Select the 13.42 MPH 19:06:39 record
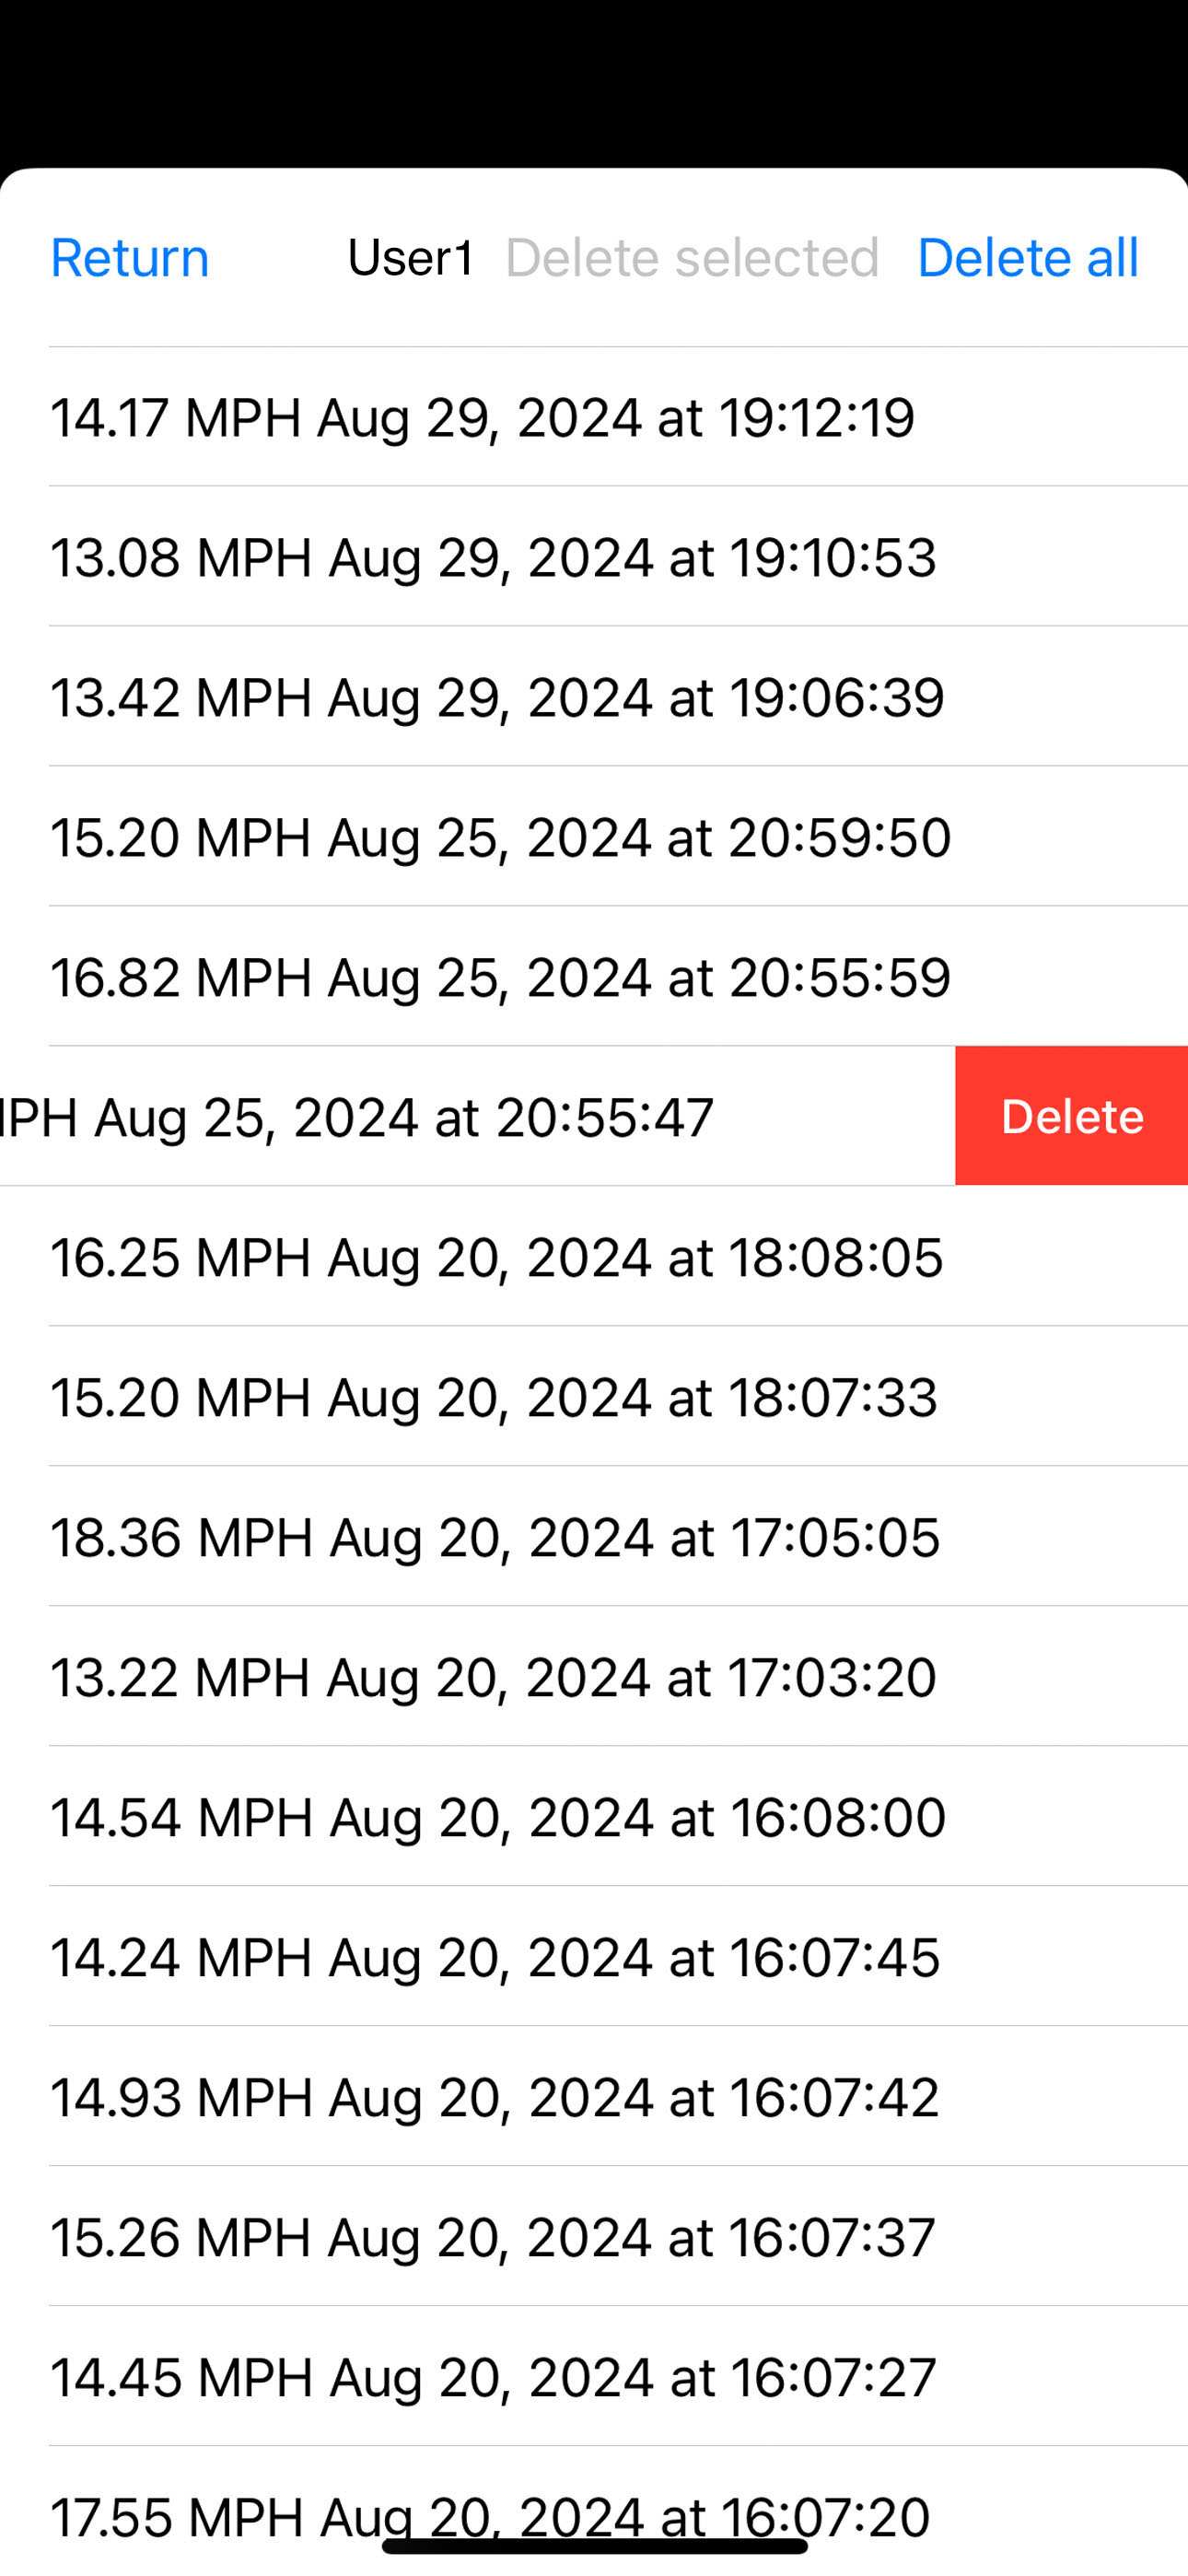Image resolution: width=1188 pixels, height=2576 pixels. click(497, 697)
